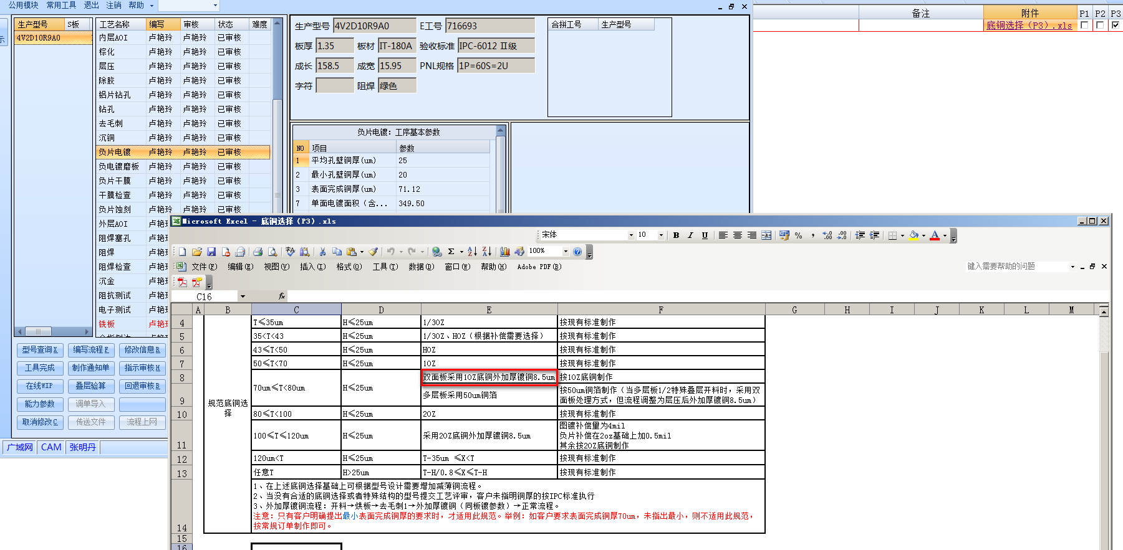Cut selection with the scissors icon
Viewport: 1123px width, 550px height.
coord(322,252)
